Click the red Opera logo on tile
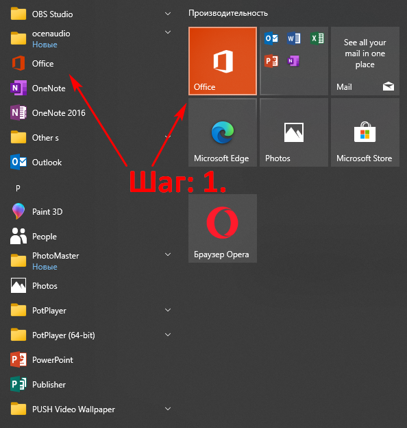Viewport: 407px width, 428px height. pos(223,223)
